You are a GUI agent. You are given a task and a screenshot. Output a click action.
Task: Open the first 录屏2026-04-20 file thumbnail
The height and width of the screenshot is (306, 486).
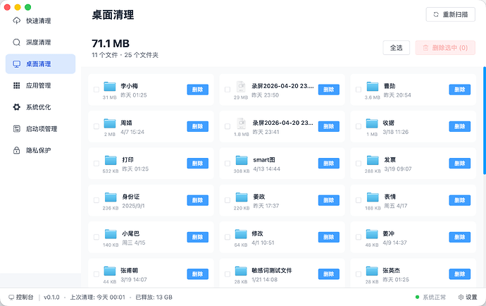tap(241, 87)
